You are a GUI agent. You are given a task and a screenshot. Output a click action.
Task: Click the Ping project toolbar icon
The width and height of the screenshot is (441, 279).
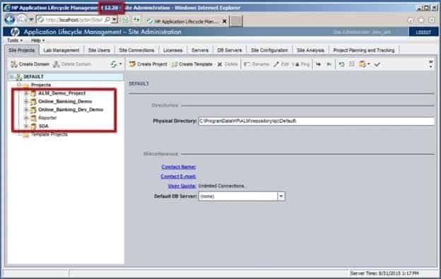tap(296, 64)
